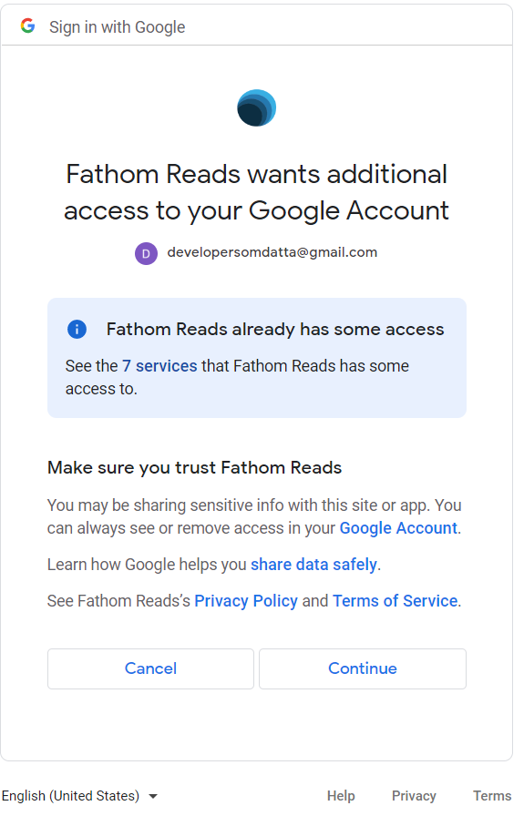The width and height of the screenshot is (524, 816).
Task: Click the Sign in with Google header text
Action: click(x=118, y=27)
